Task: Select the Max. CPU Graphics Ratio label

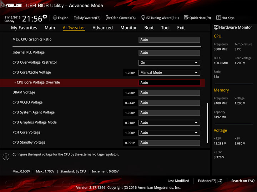Action: click(x=32, y=39)
